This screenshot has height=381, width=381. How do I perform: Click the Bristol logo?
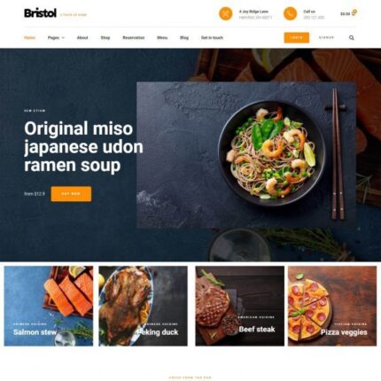coord(40,13)
